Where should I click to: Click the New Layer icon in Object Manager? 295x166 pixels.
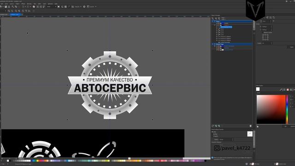(x=213, y=126)
